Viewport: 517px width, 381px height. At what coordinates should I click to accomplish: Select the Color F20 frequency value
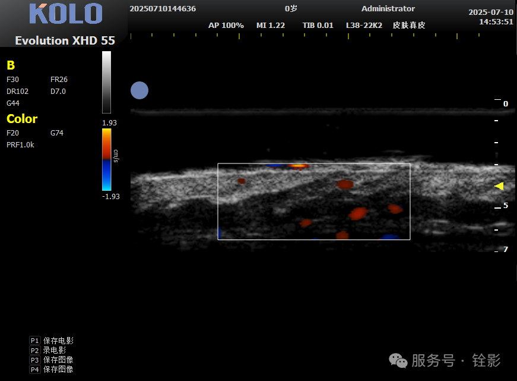(13, 133)
